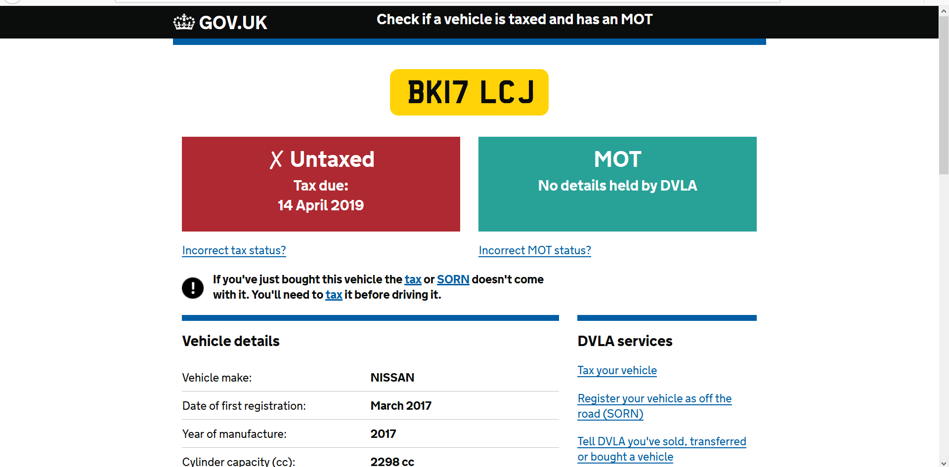Click the X mark beside Untaxed

tap(276, 159)
